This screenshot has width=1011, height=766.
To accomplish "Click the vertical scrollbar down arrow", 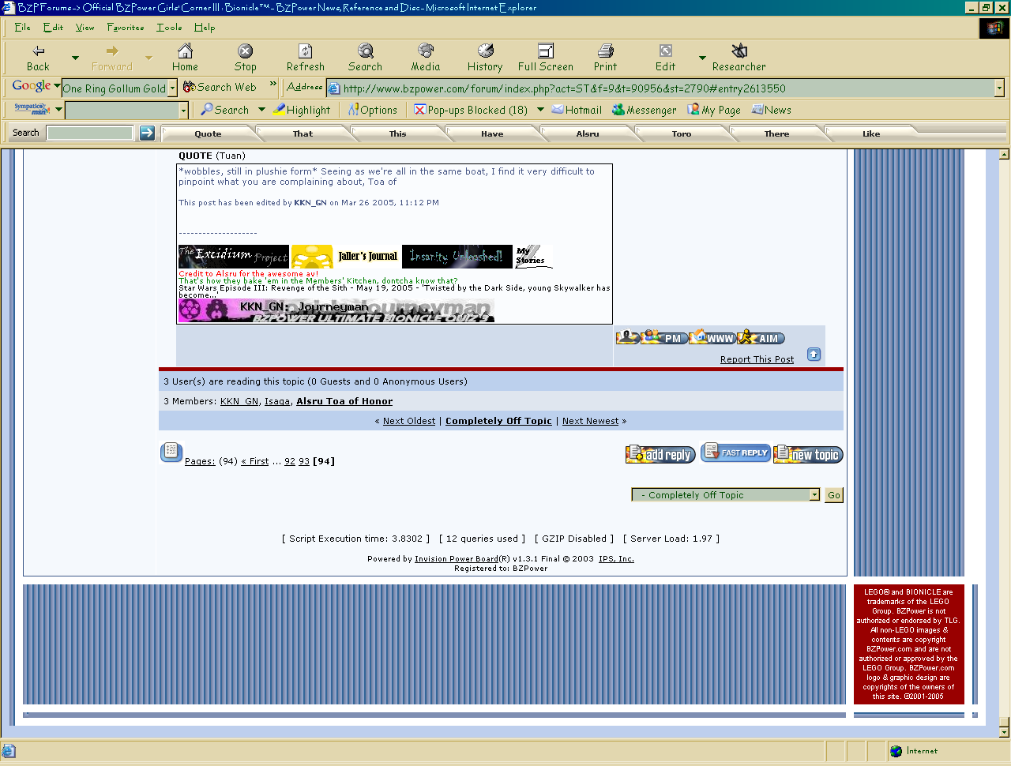I will (x=1004, y=732).
